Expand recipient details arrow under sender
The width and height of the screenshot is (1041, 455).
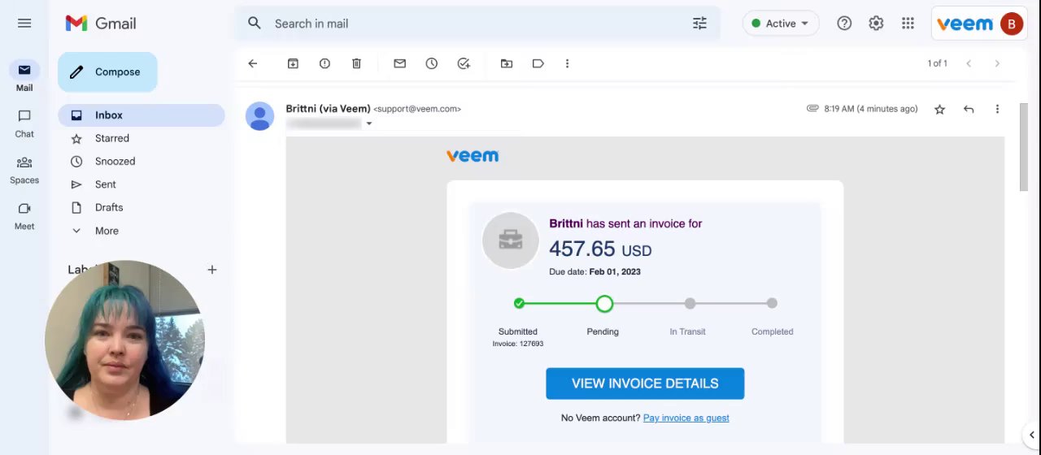coord(368,124)
